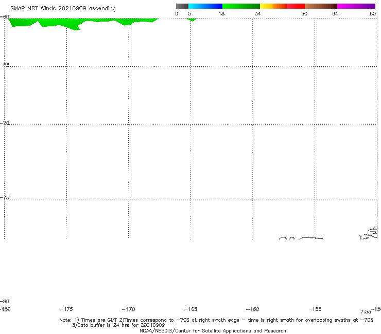
Task: Select the brown segment of the color bar
Action: (321, 6)
